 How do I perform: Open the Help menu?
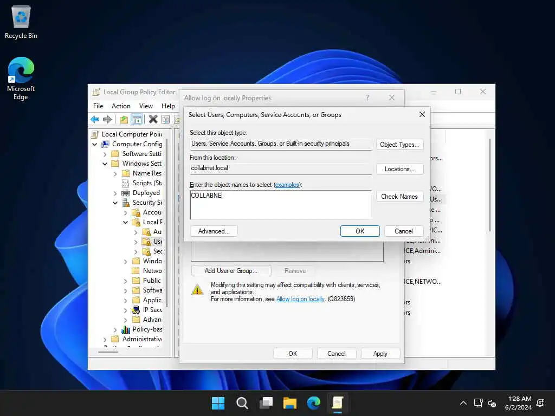(168, 106)
